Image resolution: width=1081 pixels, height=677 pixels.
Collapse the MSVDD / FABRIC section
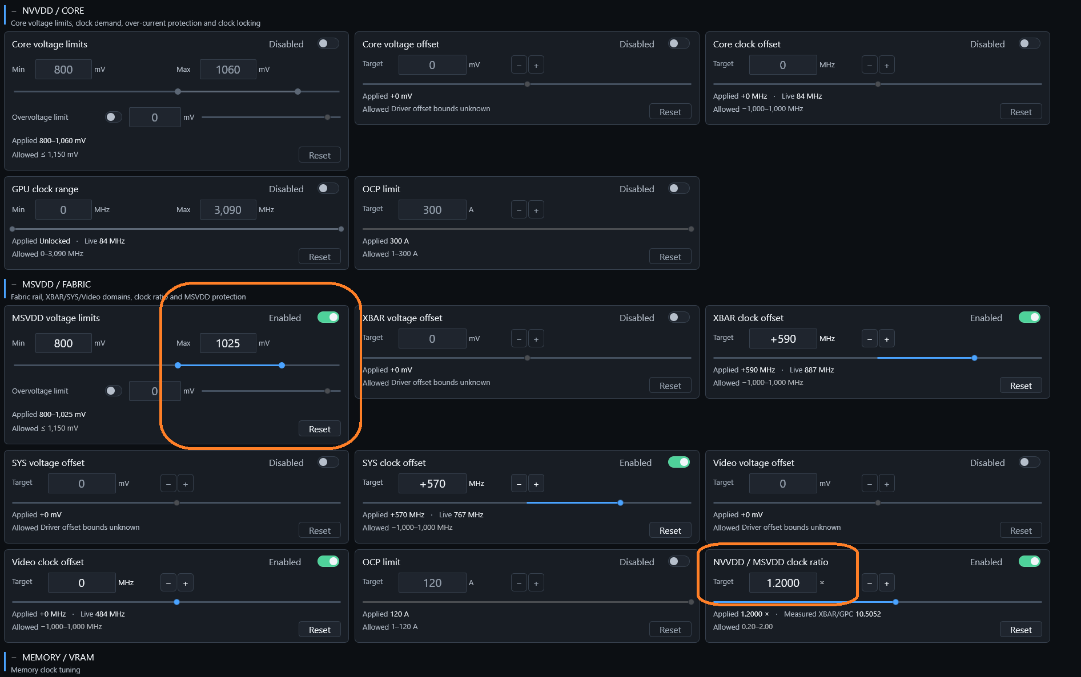(14, 285)
